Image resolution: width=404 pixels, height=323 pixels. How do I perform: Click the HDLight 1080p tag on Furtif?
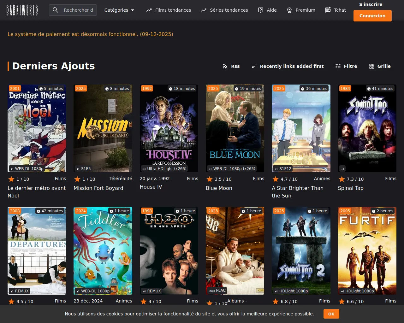tap(357, 291)
